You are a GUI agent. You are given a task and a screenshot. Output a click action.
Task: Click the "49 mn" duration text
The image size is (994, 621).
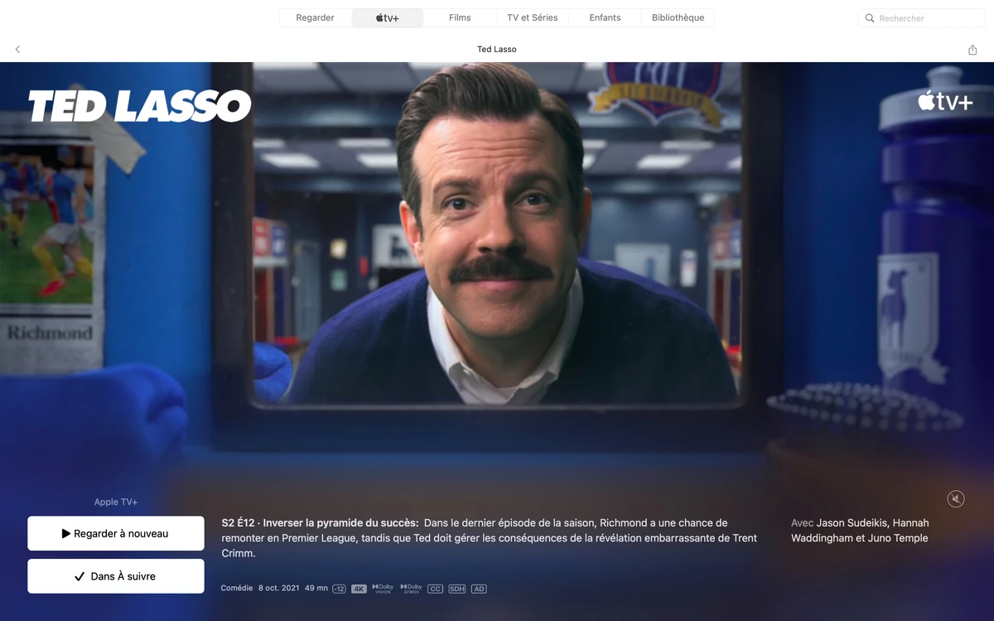pos(316,589)
